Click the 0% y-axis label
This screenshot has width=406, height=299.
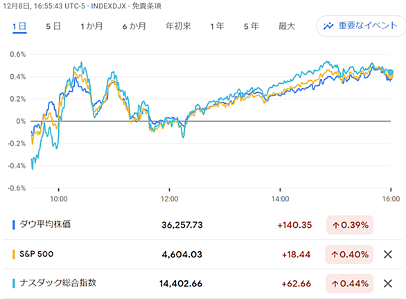click(x=21, y=121)
